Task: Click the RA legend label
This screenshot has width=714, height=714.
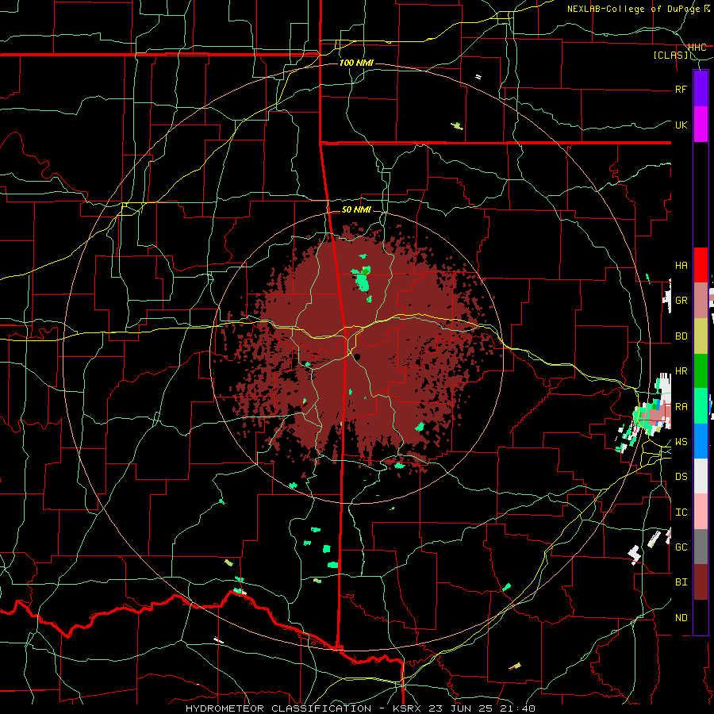Action: 681,407
